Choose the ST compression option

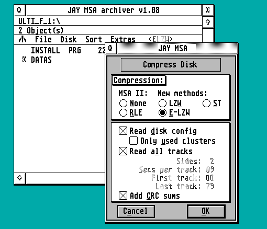tap(206, 104)
